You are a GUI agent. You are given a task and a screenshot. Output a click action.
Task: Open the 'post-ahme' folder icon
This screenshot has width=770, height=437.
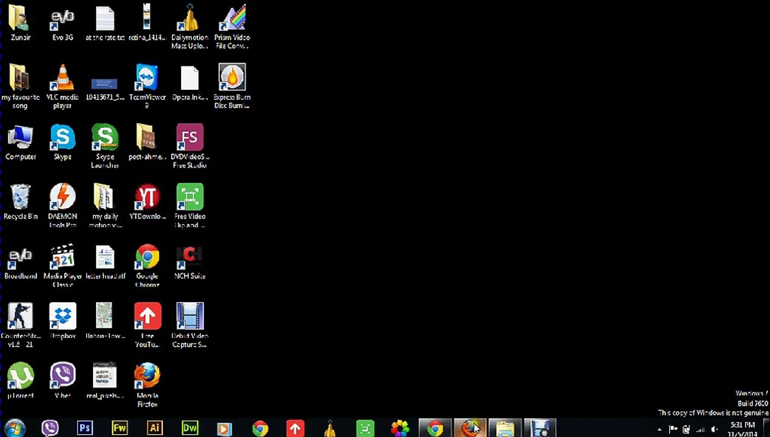pyautogui.click(x=147, y=143)
